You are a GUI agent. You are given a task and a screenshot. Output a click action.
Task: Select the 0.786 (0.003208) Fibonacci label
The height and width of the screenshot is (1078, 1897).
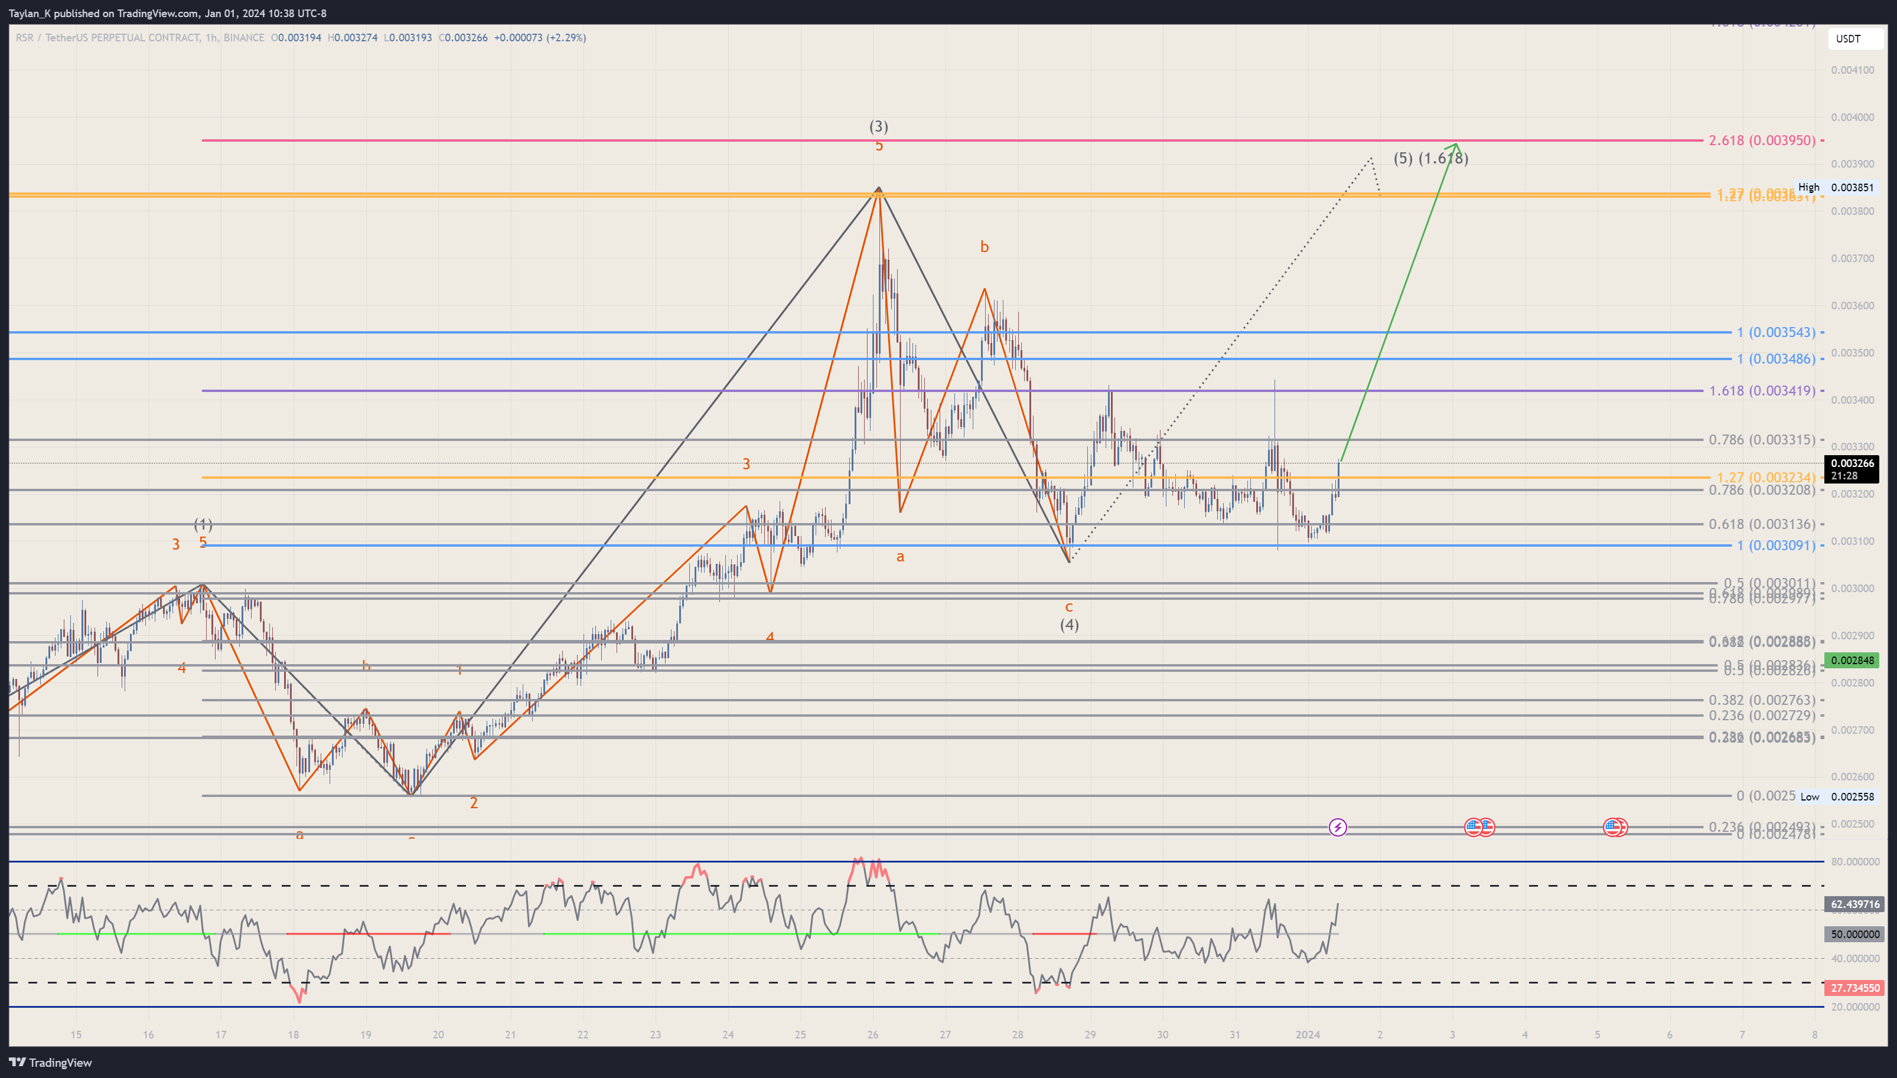click(x=1762, y=490)
